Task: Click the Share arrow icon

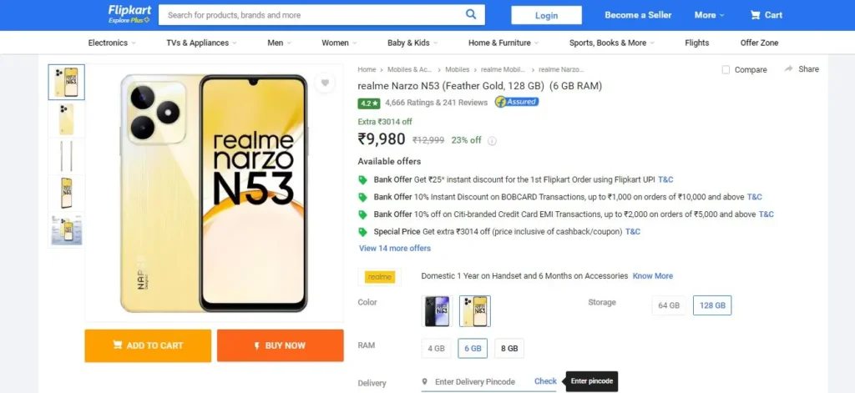Action: click(x=788, y=69)
